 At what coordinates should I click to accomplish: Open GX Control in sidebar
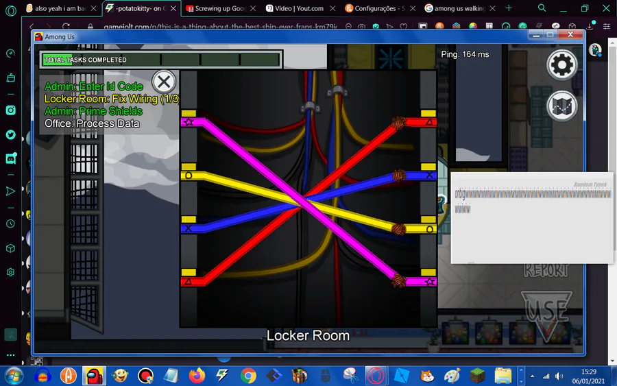click(10, 53)
